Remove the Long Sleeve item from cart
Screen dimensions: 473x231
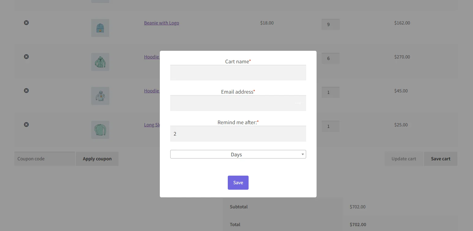coord(26,125)
